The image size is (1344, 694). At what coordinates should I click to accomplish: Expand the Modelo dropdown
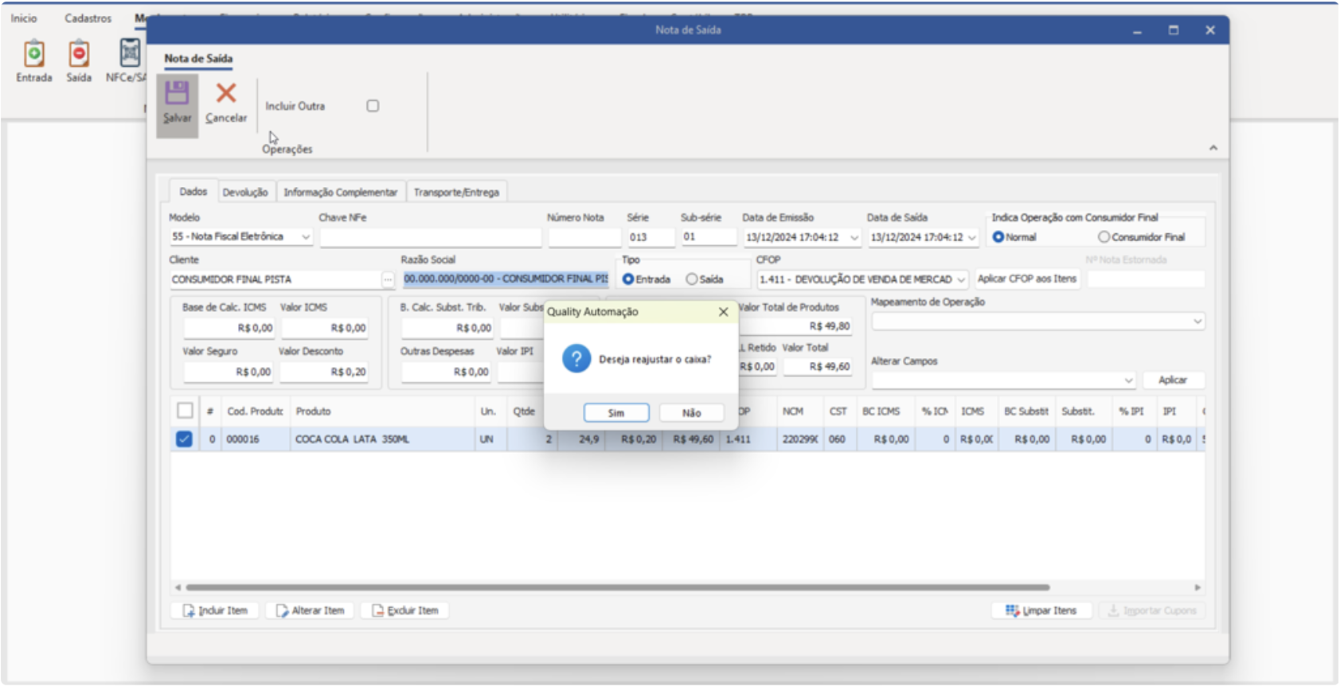tap(306, 237)
